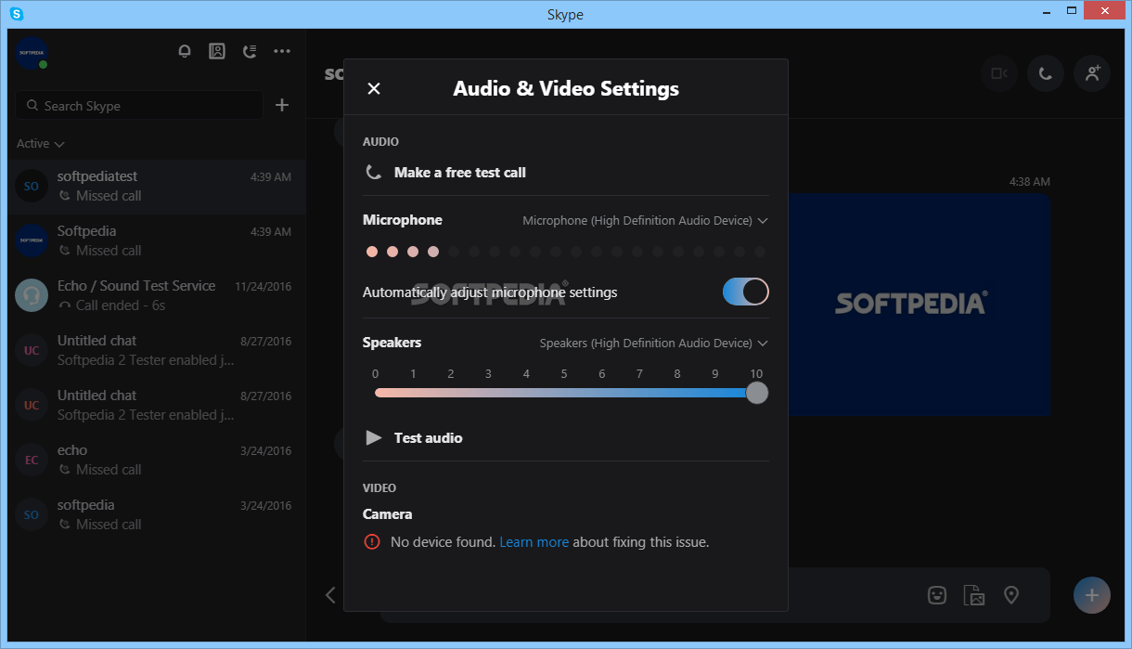Click the Skype logo in title bar
1132x649 pixels.
tap(16, 14)
